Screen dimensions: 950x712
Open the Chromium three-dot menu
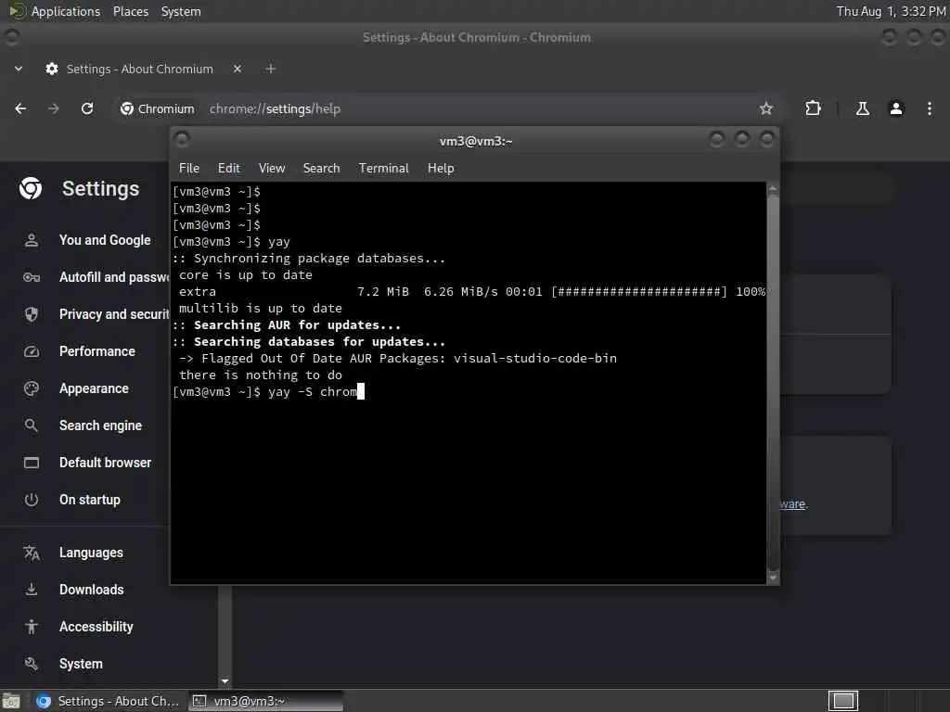pyautogui.click(x=929, y=108)
